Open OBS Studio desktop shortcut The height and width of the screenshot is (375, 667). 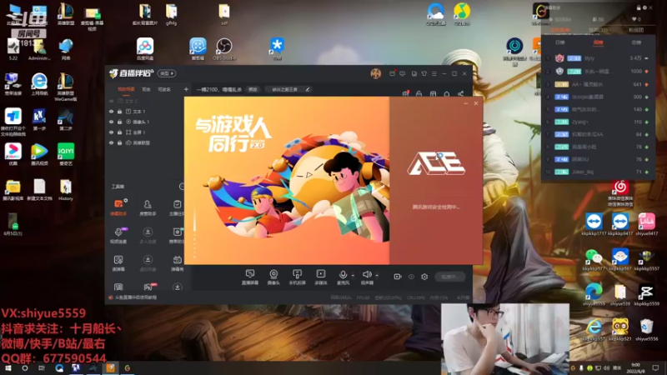click(223, 49)
